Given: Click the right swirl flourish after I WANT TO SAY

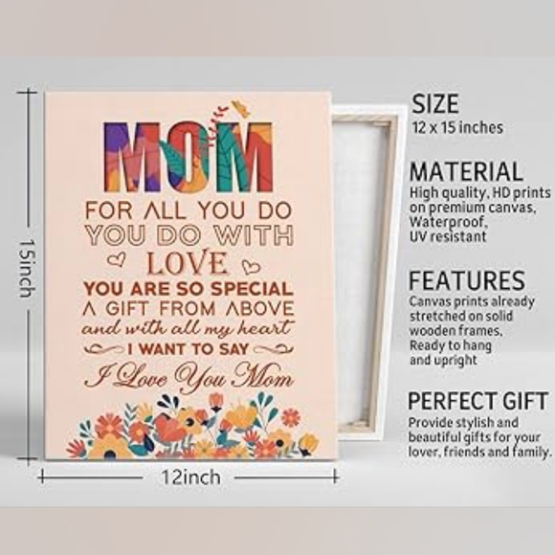Looking at the screenshot, I should 274,349.
